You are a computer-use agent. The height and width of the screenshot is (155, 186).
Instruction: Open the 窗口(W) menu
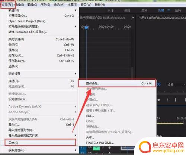tap(86, 5)
